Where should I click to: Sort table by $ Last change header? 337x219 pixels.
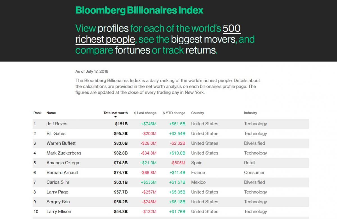tap(145, 113)
